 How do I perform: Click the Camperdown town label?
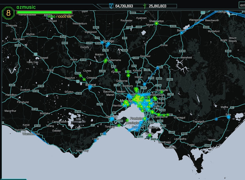60,122
